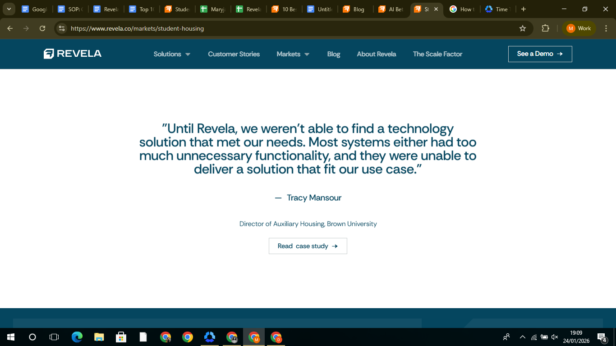Screen dimensions: 616x346
Task: Open the browser extensions puzzle icon
Action: [x=545, y=28]
